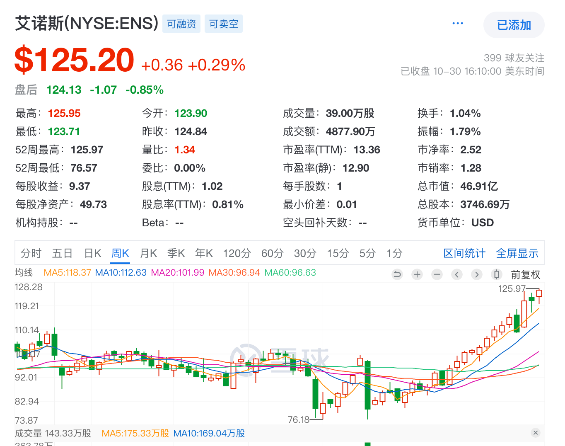Click the 市净率 value 2.52
565x446 pixels.
tap(471, 150)
